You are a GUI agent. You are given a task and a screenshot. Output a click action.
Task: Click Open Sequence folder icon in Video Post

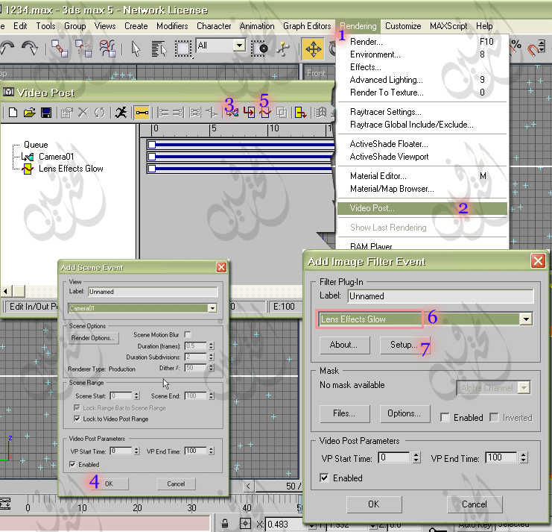[30, 113]
